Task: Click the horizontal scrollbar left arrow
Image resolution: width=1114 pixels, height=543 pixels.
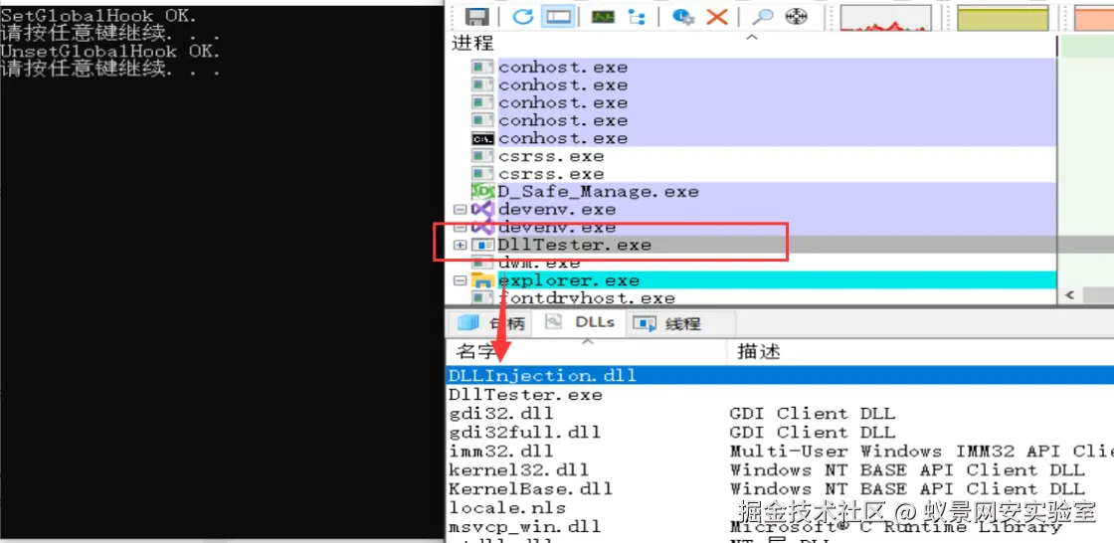Action: tap(1071, 295)
